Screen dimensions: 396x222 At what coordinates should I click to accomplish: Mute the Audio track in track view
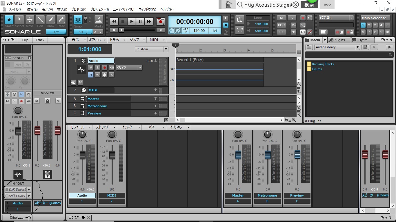(x=91, y=68)
